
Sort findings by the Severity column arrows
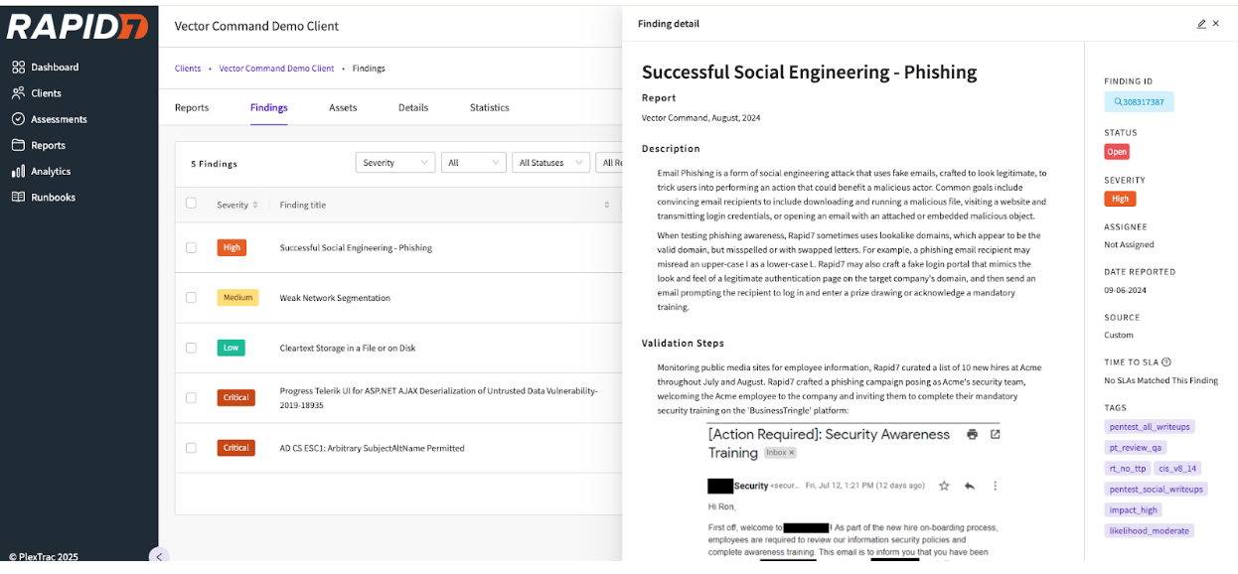click(255, 205)
